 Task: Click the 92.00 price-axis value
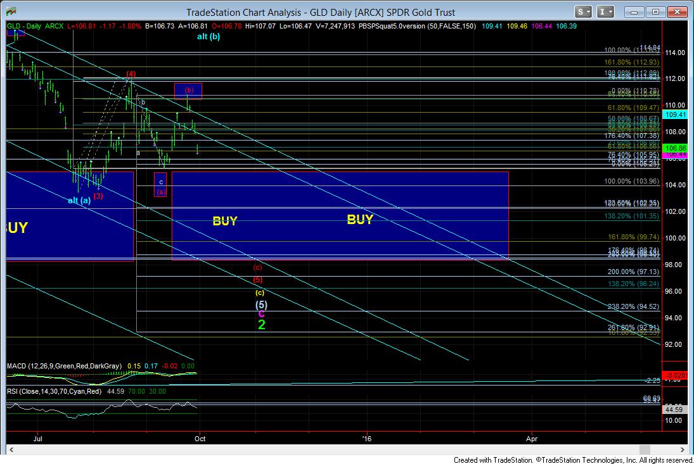click(675, 345)
